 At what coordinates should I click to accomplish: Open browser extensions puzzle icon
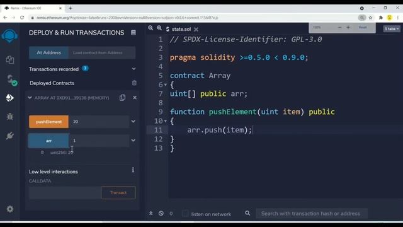[380, 18]
